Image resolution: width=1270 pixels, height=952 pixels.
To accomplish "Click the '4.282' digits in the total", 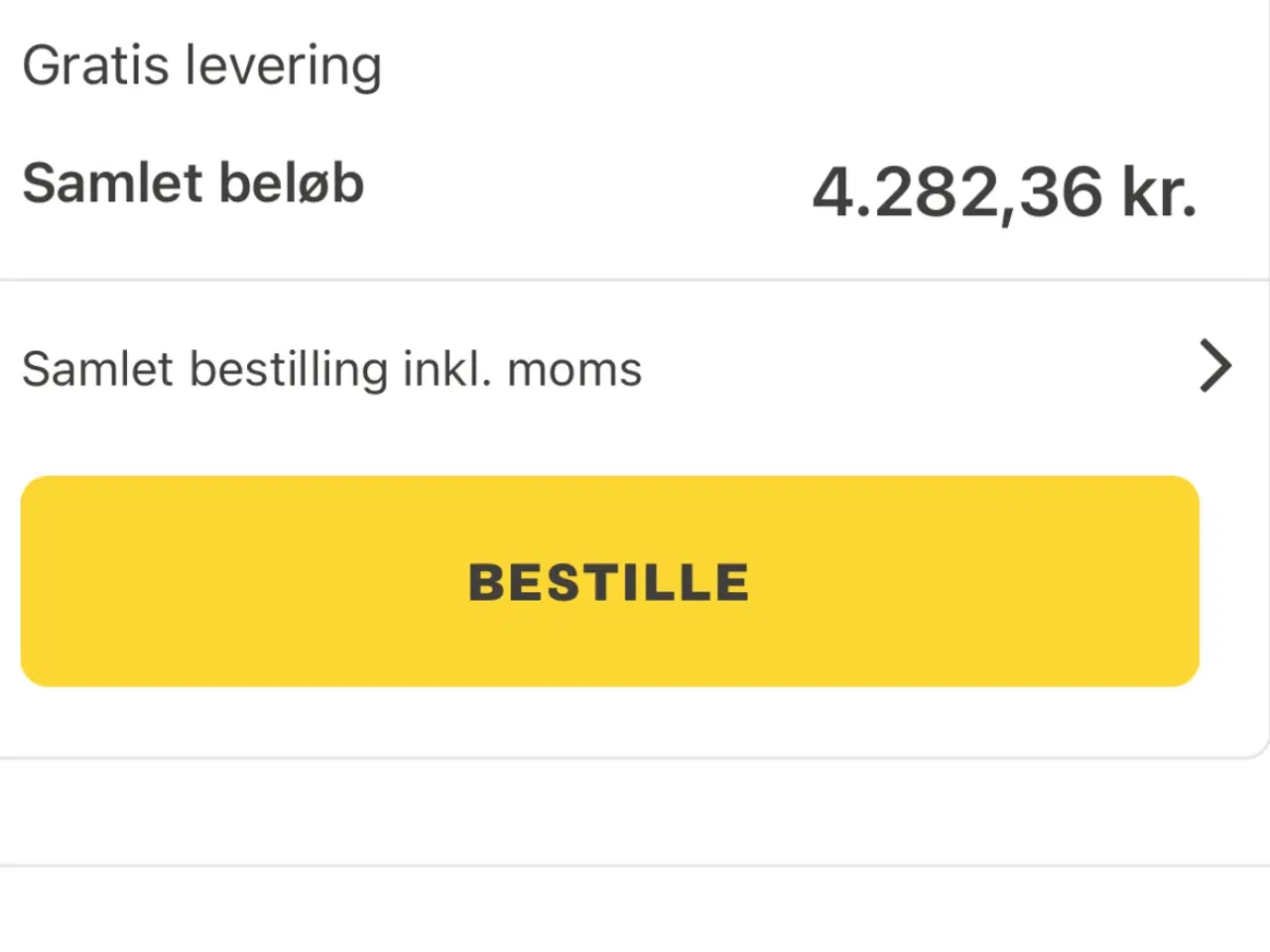I will pyautogui.click(x=905, y=191).
